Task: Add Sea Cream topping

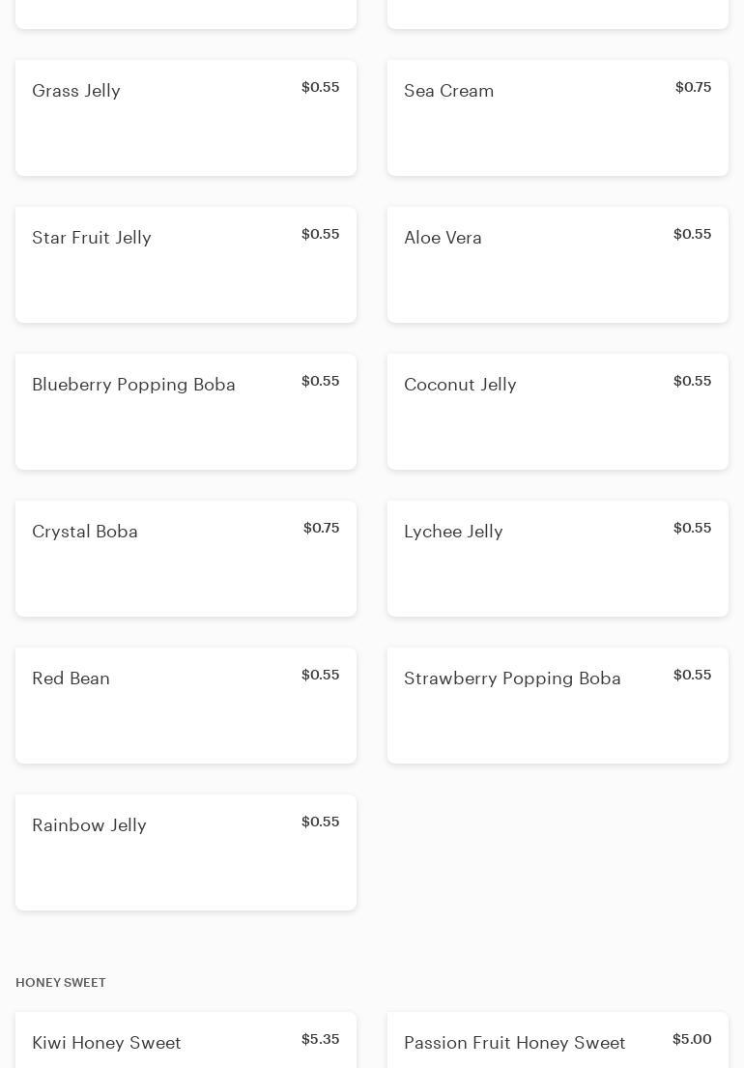Action: point(558,118)
